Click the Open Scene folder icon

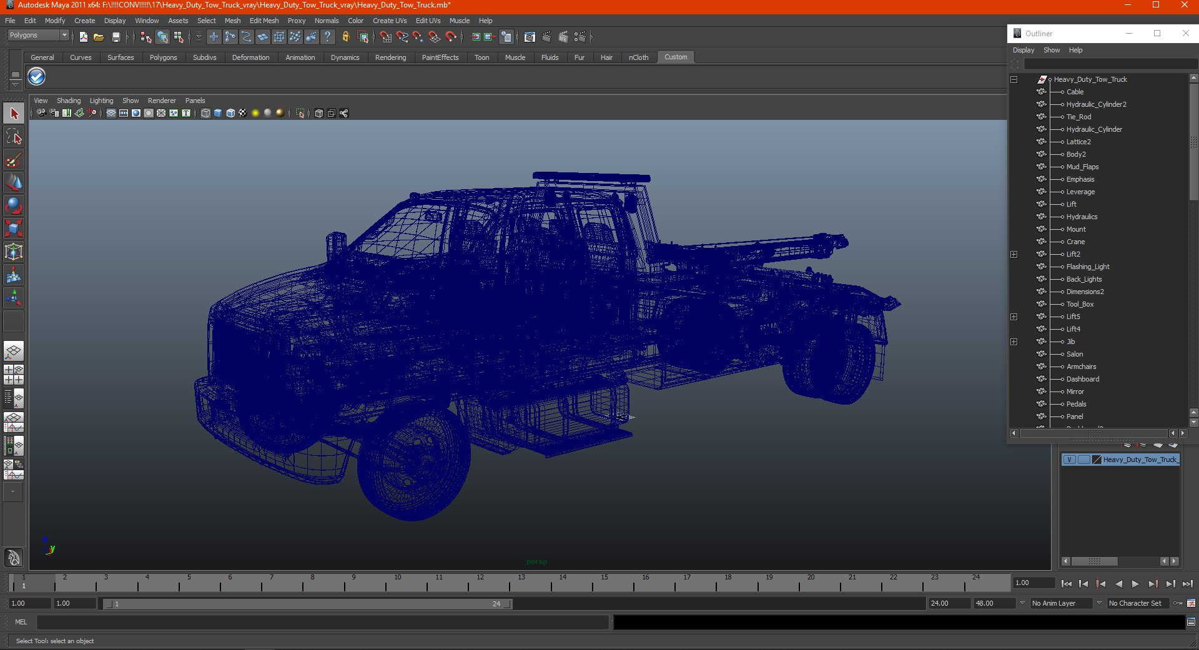click(x=99, y=37)
